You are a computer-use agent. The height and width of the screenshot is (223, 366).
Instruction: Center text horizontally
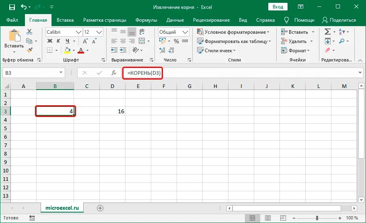[123, 41]
